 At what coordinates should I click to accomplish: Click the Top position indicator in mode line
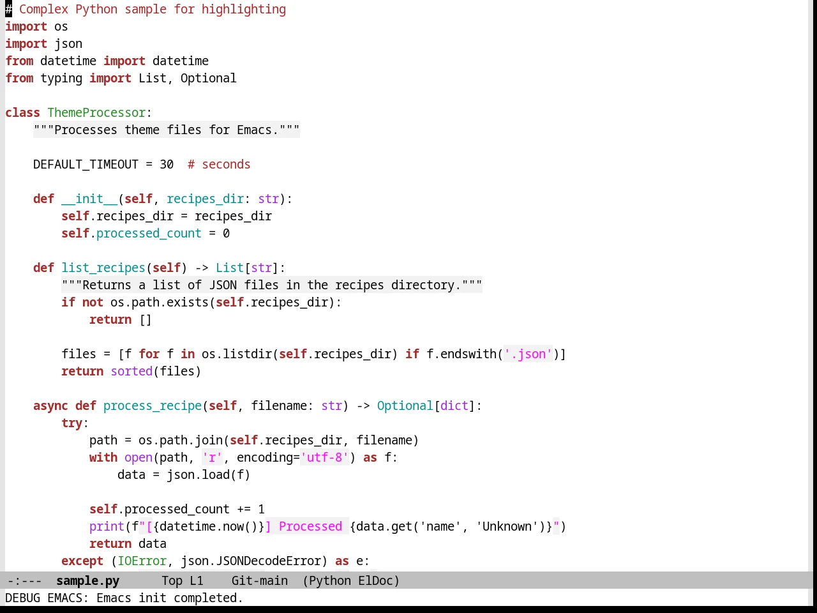172,580
